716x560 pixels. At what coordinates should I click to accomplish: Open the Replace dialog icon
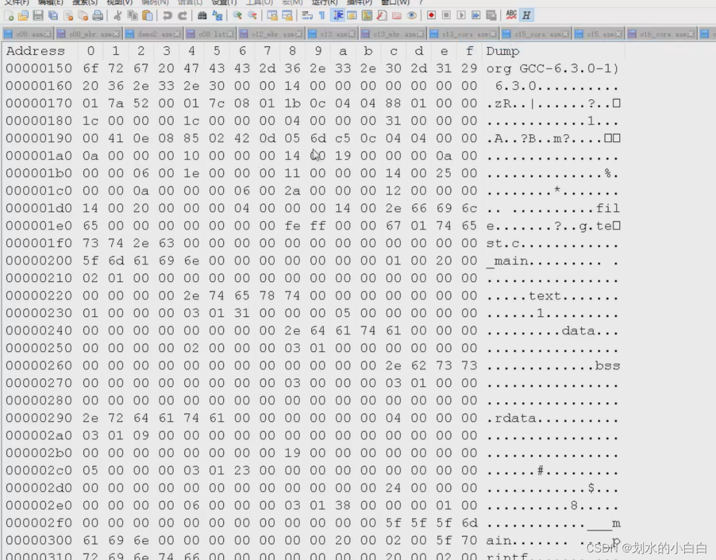coord(218,15)
